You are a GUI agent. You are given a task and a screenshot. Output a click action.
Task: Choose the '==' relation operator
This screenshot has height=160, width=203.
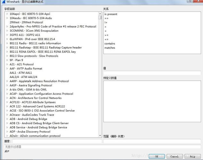coord(106,18)
